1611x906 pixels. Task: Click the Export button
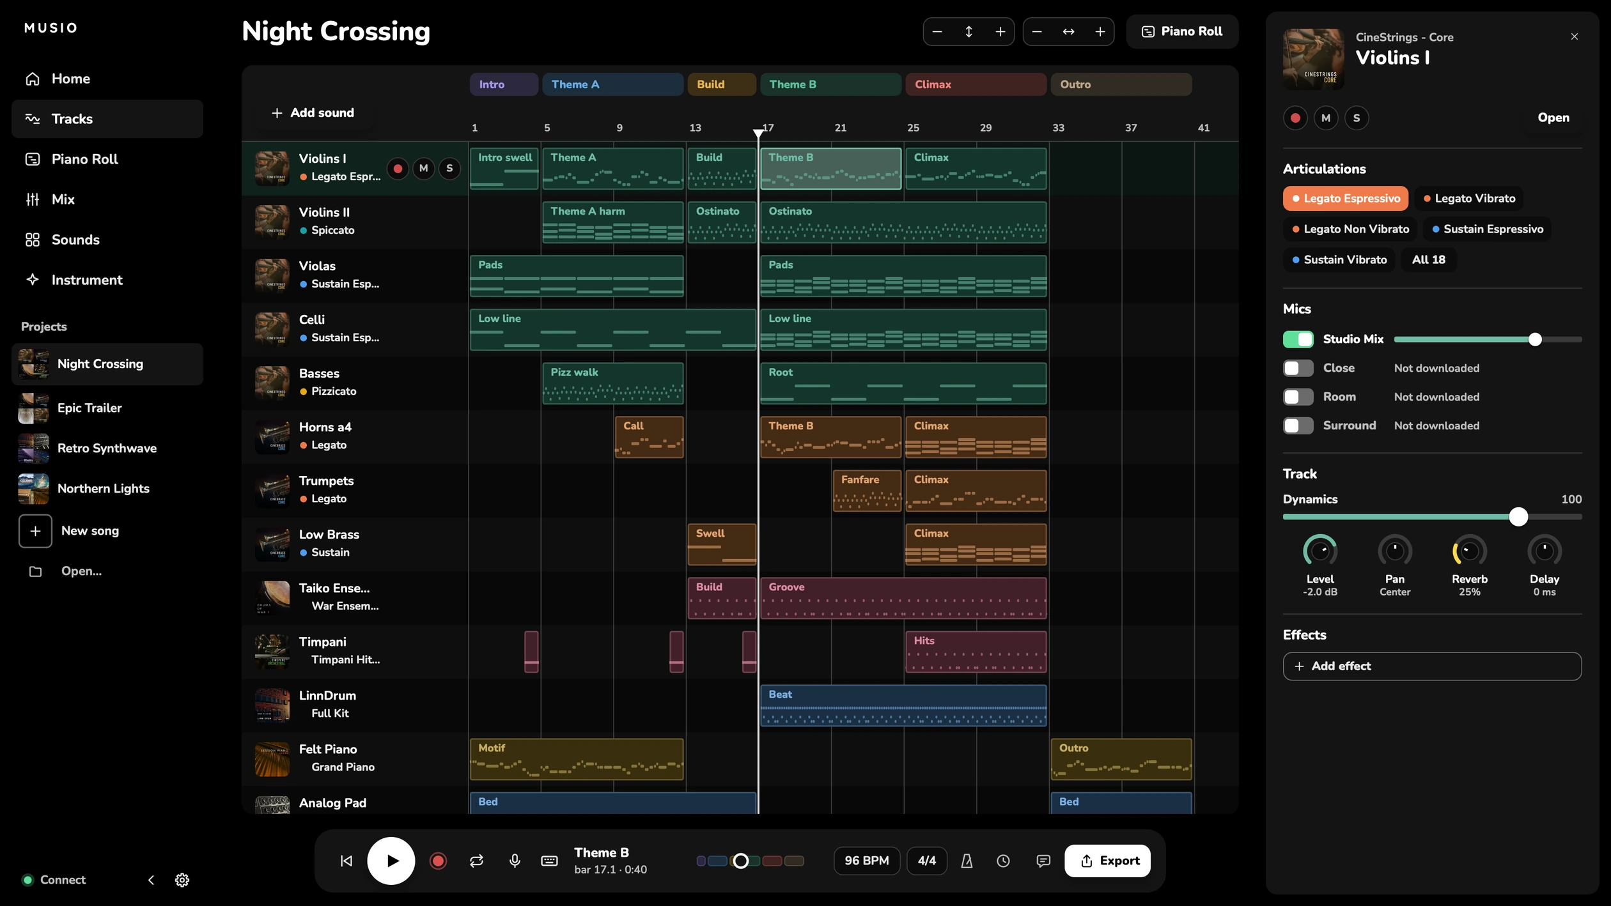click(1107, 861)
